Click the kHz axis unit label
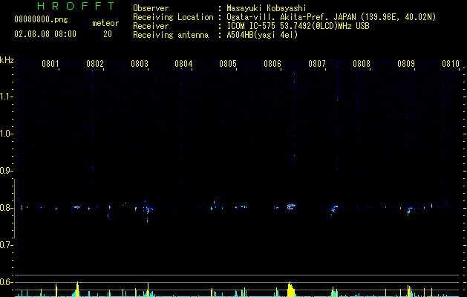 7,60
